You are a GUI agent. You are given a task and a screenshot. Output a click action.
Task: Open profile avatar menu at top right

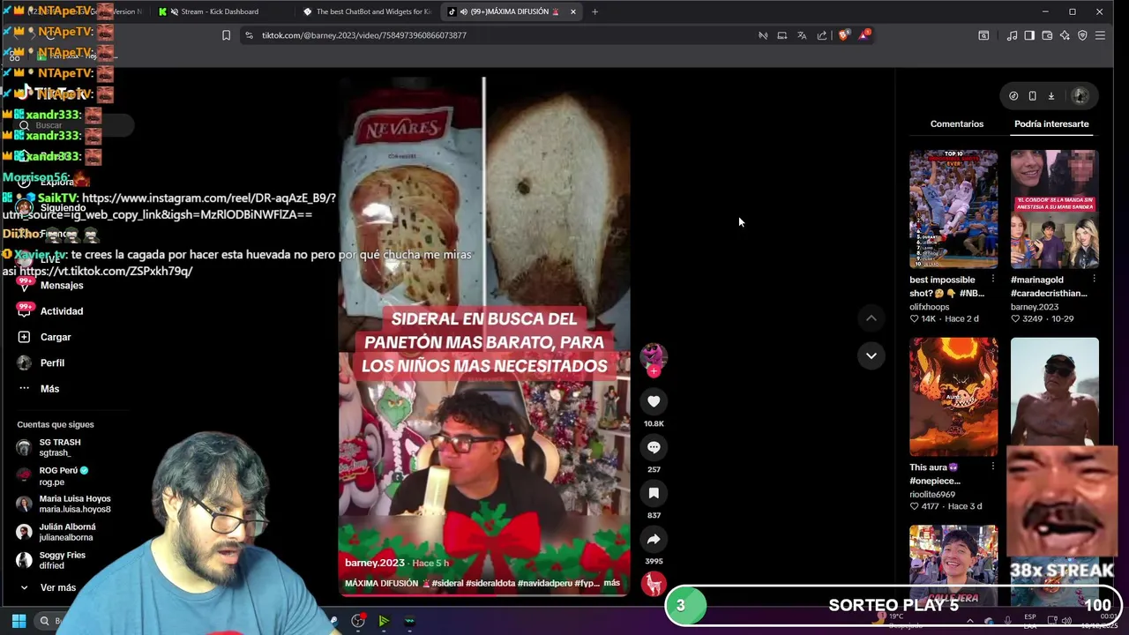(x=1080, y=95)
